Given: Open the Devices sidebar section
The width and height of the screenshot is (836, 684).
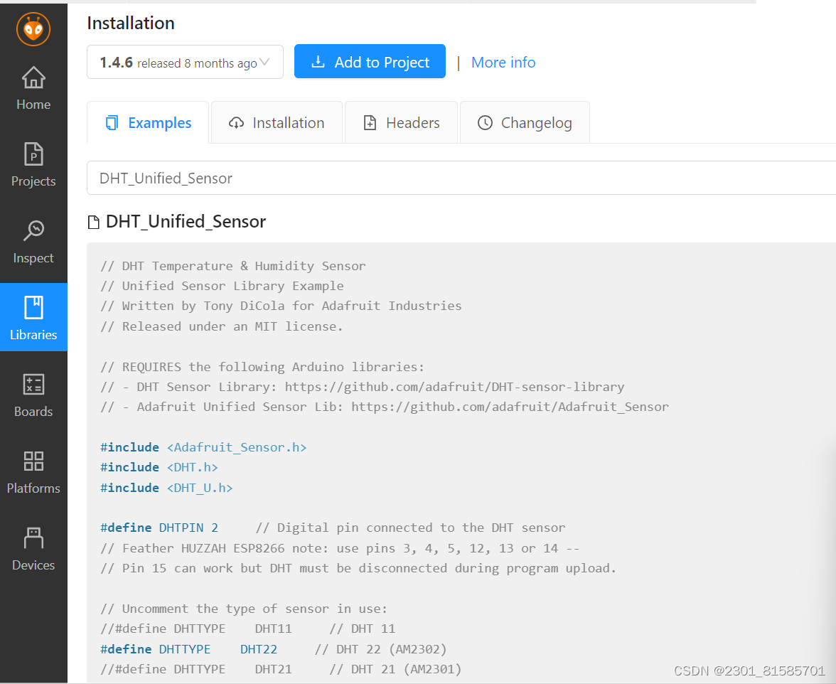Looking at the screenshot, I should (33, 549).
